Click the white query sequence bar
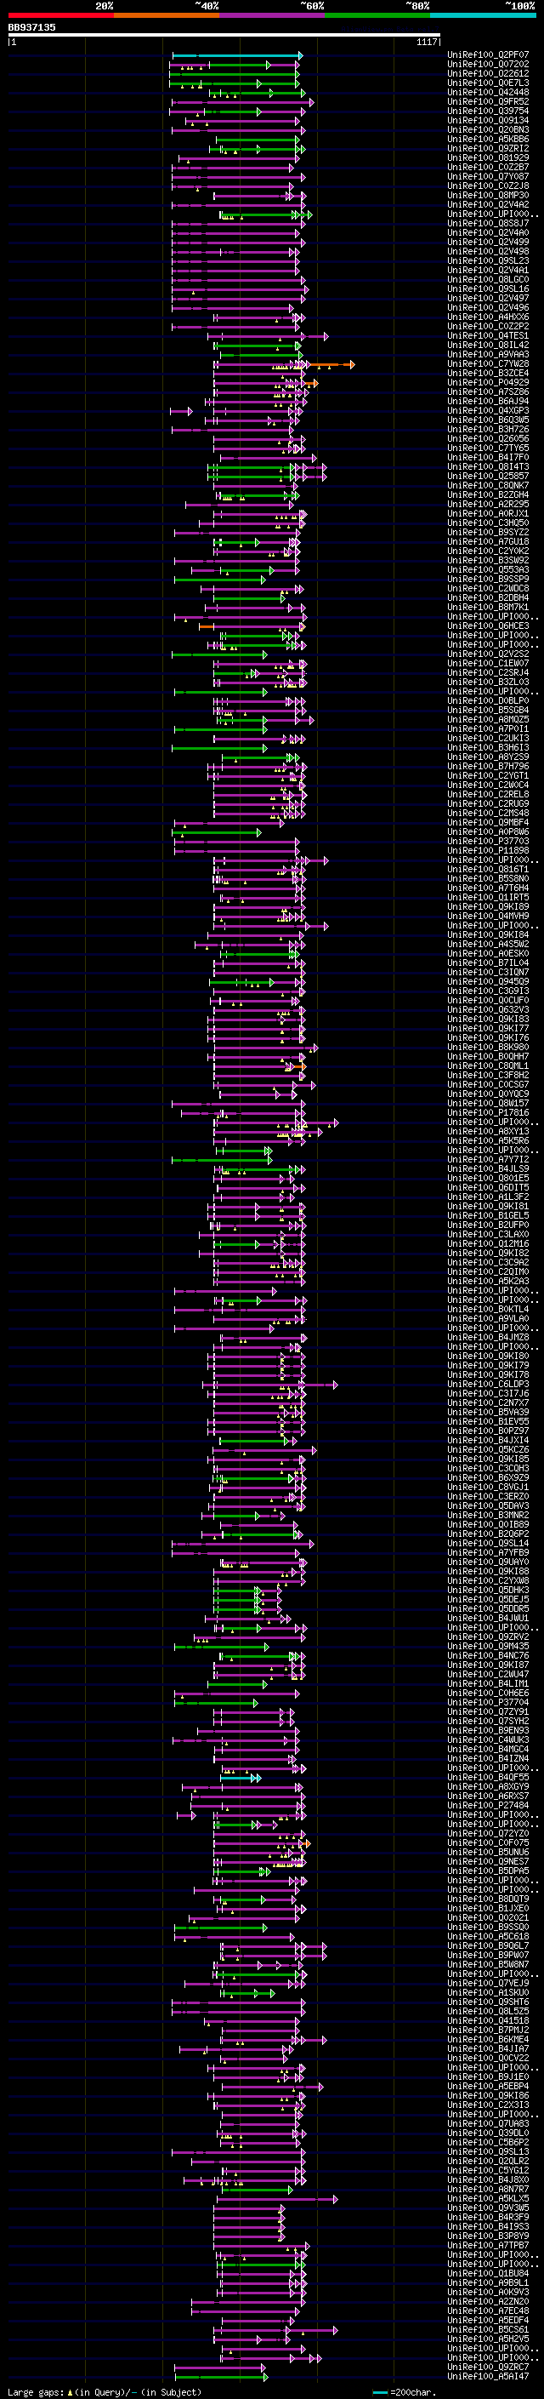The height and width of the screenshot is (2399, 544). click(x=224, y=34)
